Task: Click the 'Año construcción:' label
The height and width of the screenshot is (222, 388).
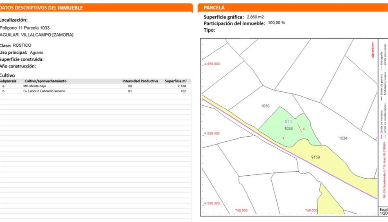Action: pos(18,66)
